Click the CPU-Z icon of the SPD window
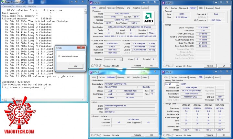Viewport: 233px width, 139px height. click(x=163, y=72)
